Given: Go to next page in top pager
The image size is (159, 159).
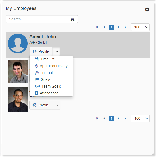Looking at the screenshot, I should (119, 27).
